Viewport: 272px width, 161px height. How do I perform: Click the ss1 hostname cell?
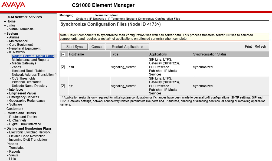pos(71,86)
